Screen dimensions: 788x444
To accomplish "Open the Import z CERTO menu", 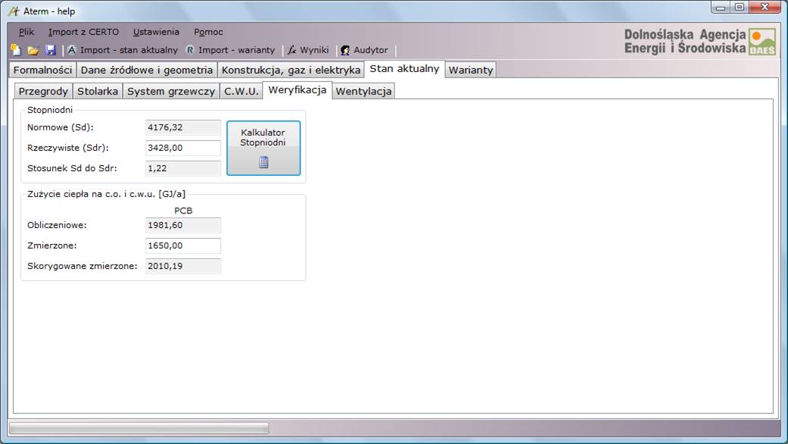I will pos(83,32).
